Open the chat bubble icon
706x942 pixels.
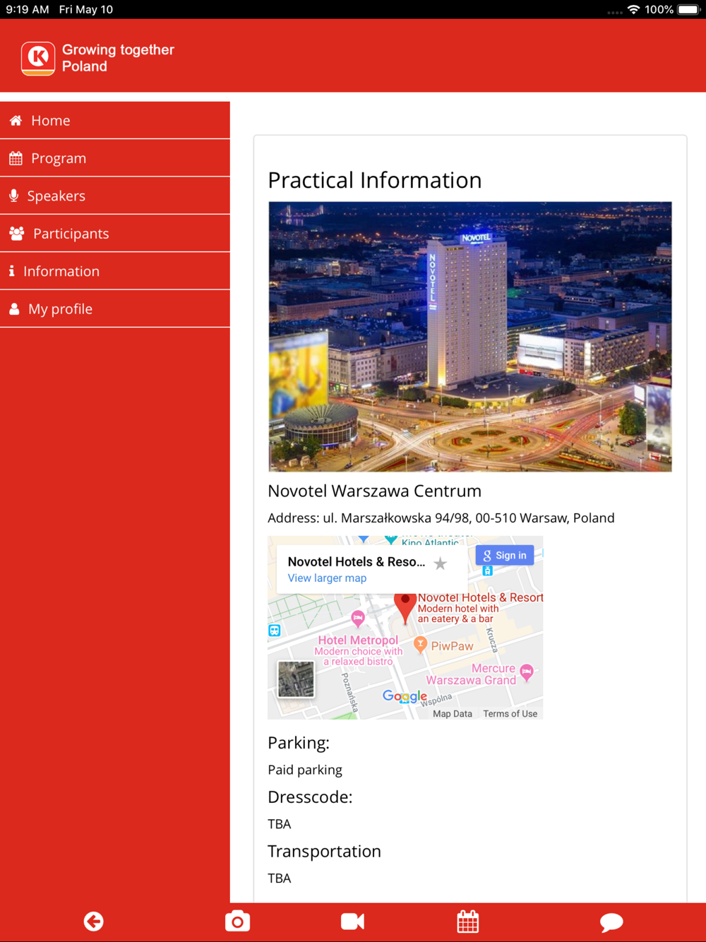pyautogui.click(x=611, y=922)
